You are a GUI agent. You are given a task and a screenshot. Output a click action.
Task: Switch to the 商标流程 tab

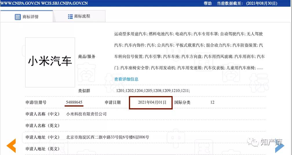[79, 16]
